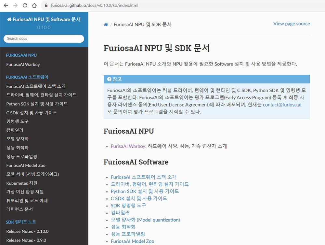The width and height of the screenshot is (325, 245).
Task: Open the View page source link
Action: (291, 23)
